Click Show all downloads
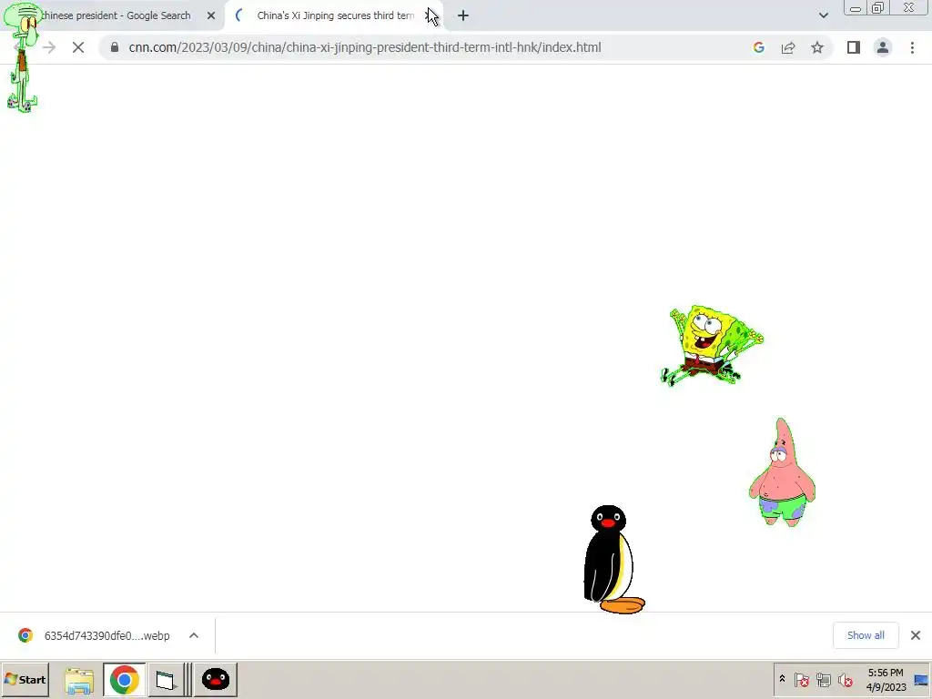 866,635
